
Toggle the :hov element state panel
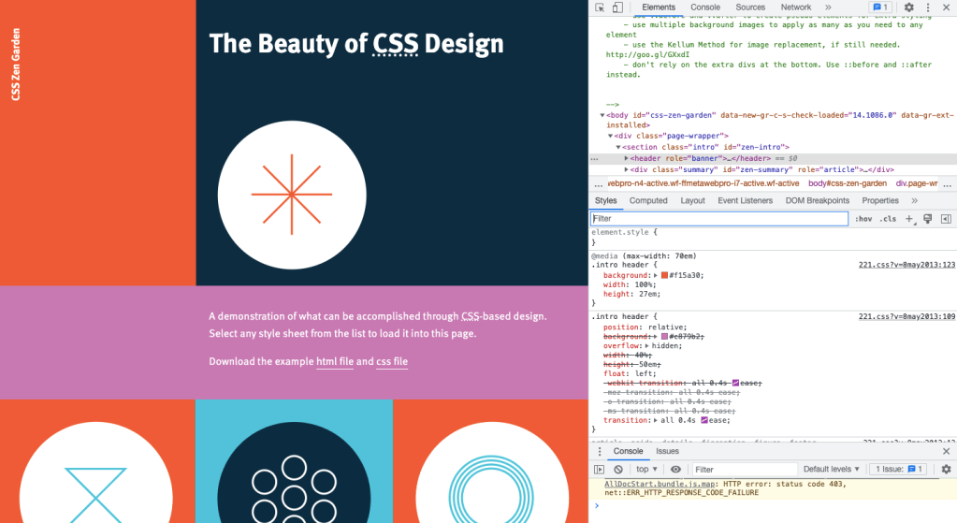(864, 219)
